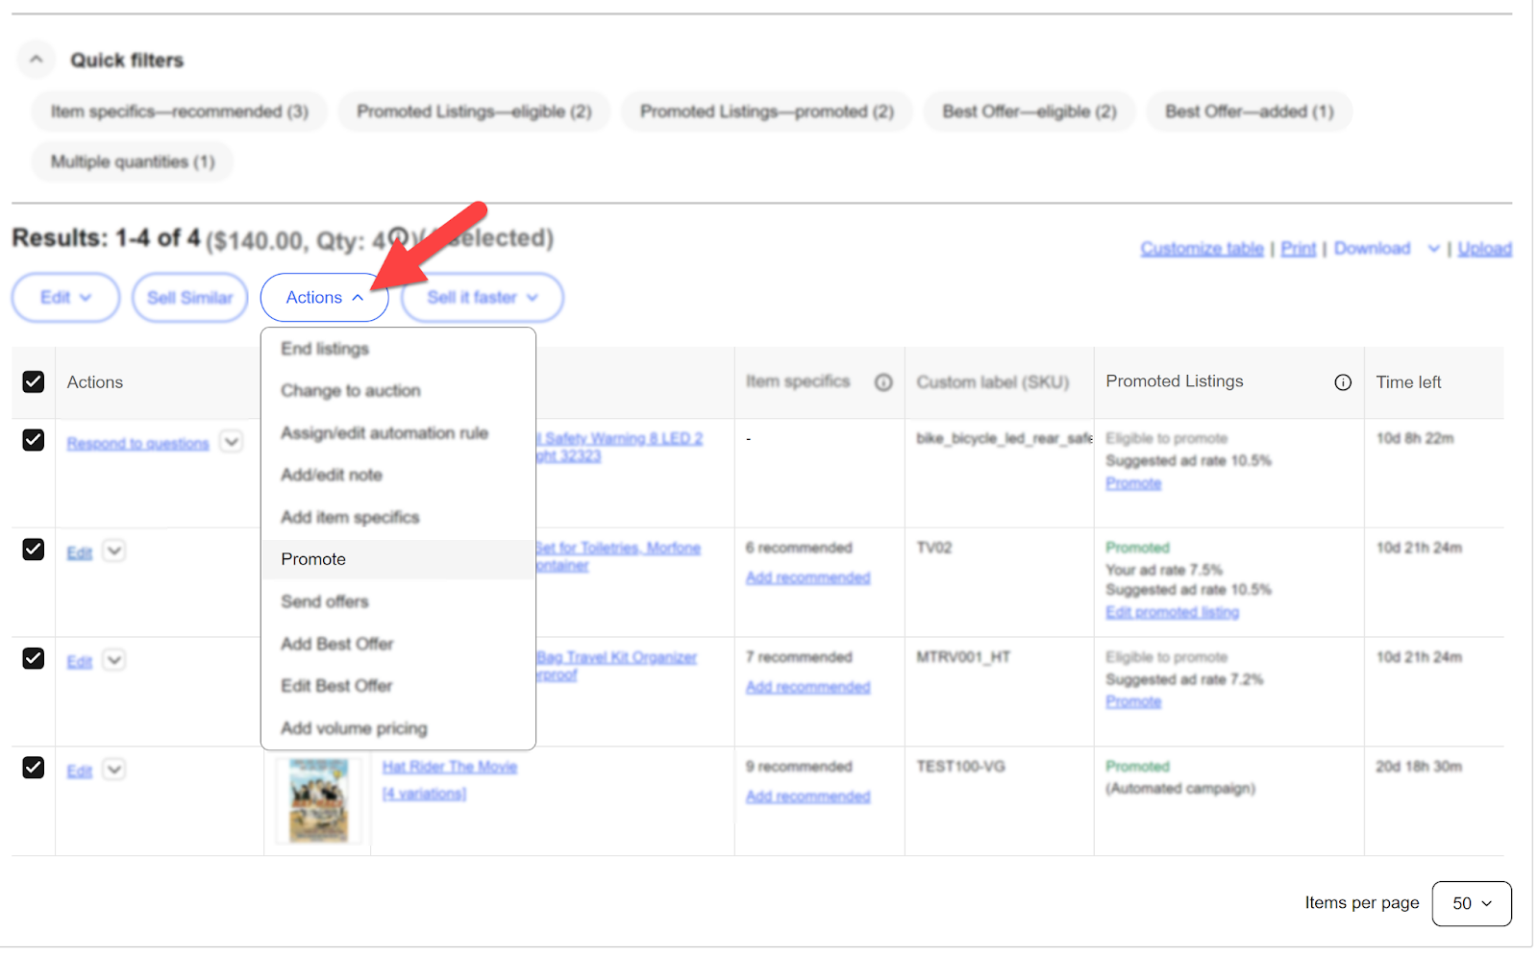Open the Sell it faster dropdown

tap(481, 297)
